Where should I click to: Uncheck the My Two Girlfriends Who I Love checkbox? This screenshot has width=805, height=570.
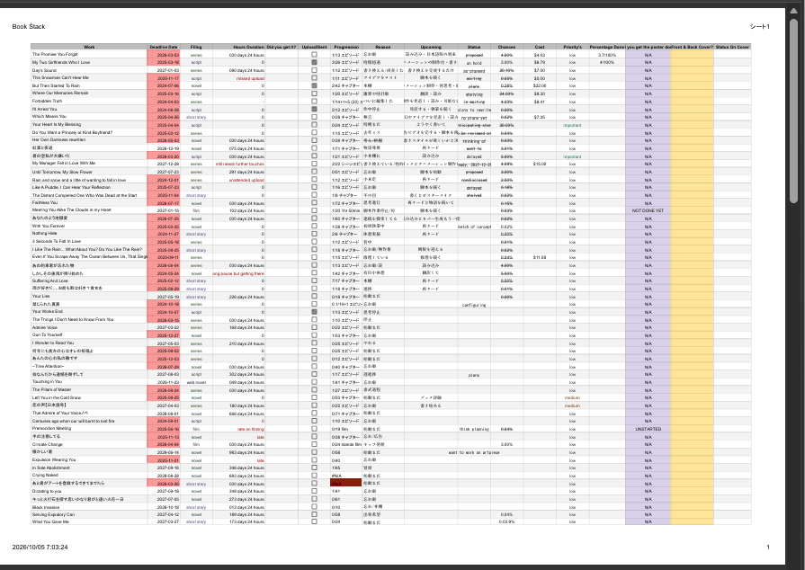[314, 62]
